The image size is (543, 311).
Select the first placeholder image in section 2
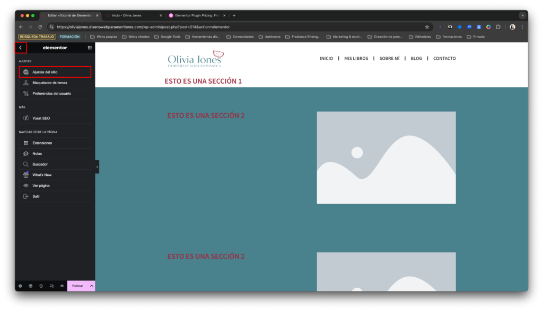(386, 157)
